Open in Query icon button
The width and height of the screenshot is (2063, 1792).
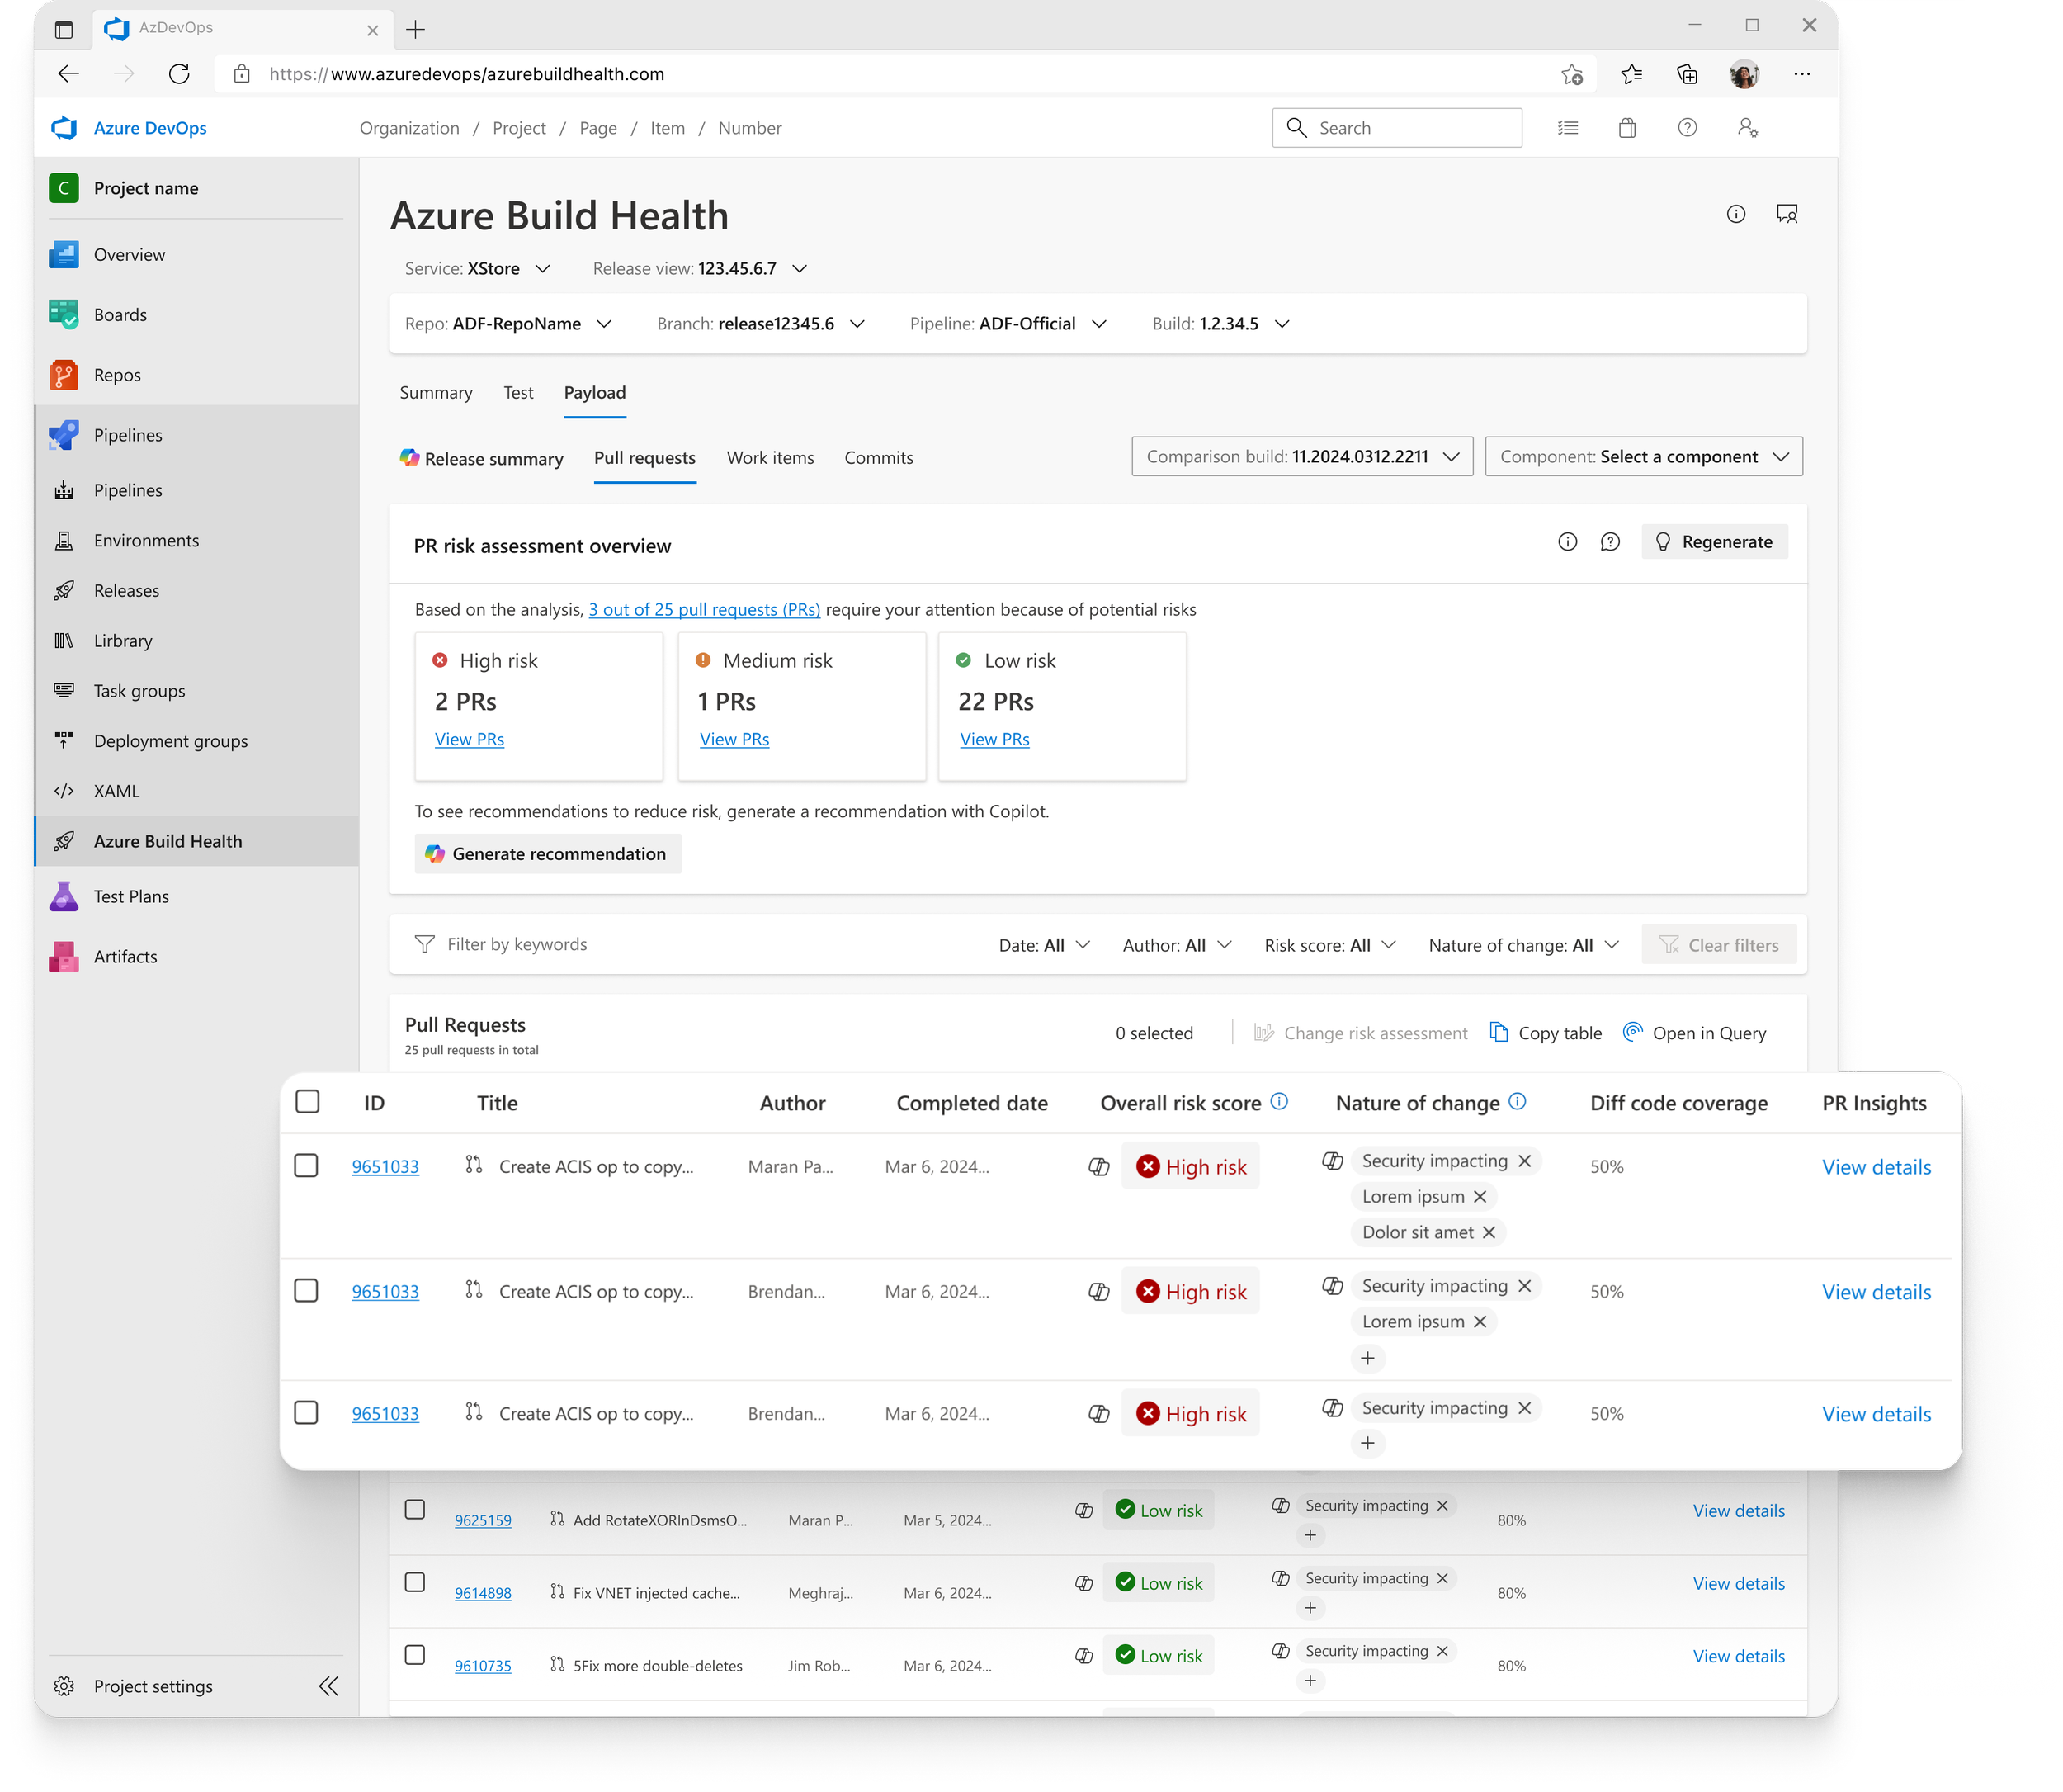pos(1632,1032)
